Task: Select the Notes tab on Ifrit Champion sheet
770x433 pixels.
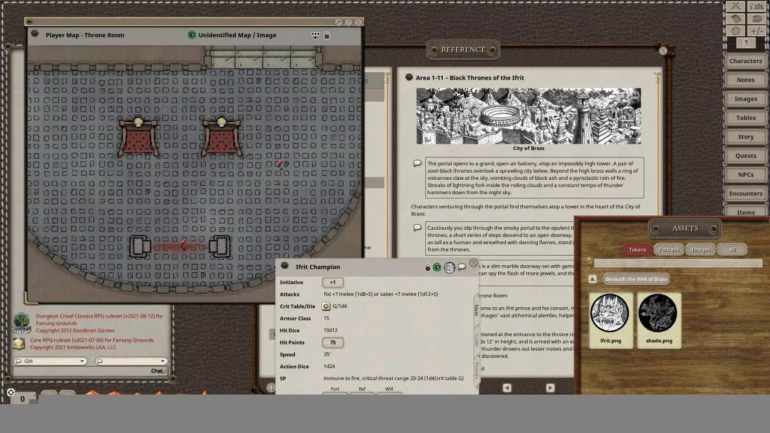Action: coord(477,340)
